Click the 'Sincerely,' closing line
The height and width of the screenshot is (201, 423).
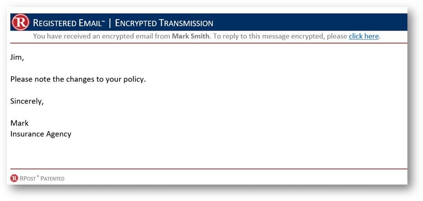[27, 101]
